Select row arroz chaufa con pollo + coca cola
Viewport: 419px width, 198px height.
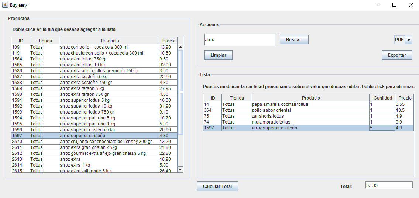95,53
